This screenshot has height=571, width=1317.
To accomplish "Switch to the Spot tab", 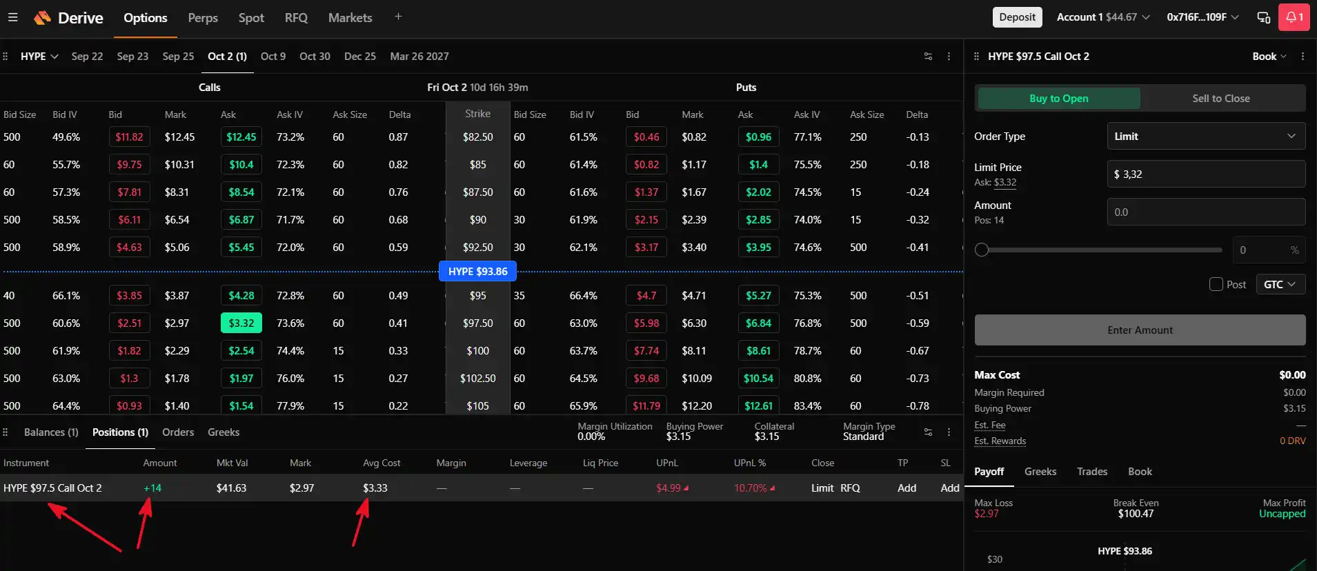I will coord(251,18).
